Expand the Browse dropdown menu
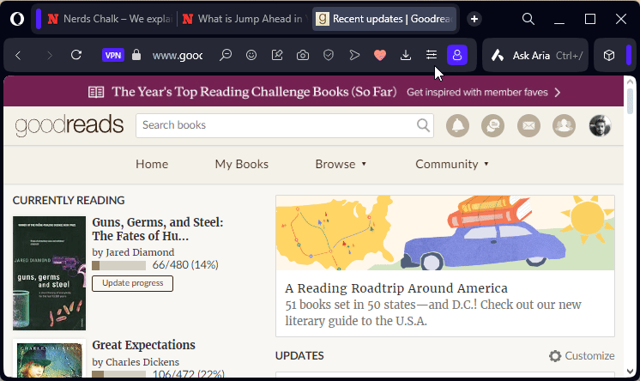640x381 pixels. tap(341, 164)
